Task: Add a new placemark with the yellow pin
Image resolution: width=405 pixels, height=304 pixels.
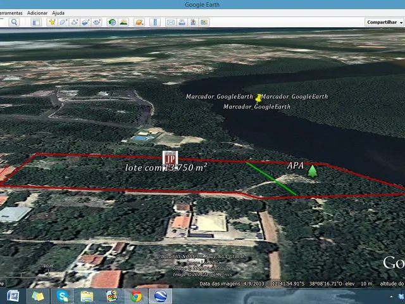Action: point(52,22)
